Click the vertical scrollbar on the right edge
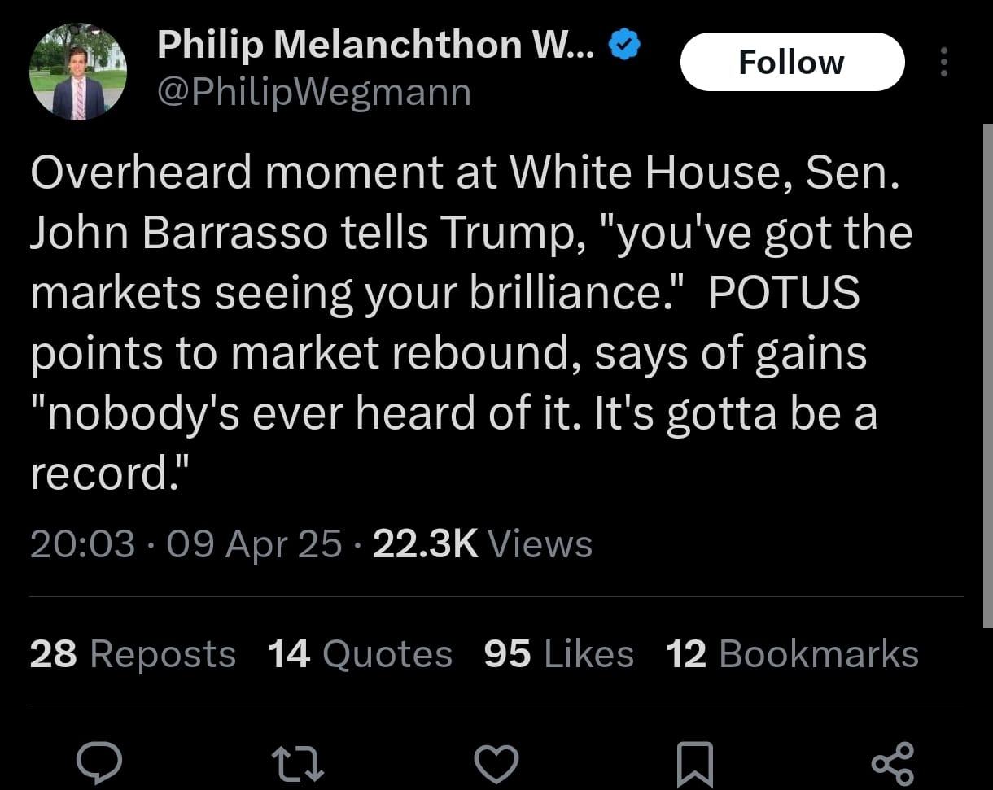993x790 pixels. click(x=987, y=374)
